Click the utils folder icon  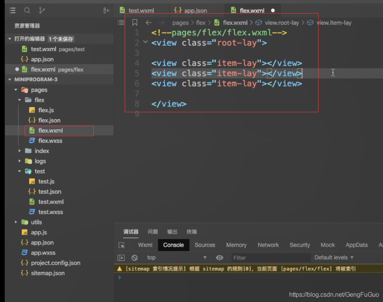[x=25, y=222]
